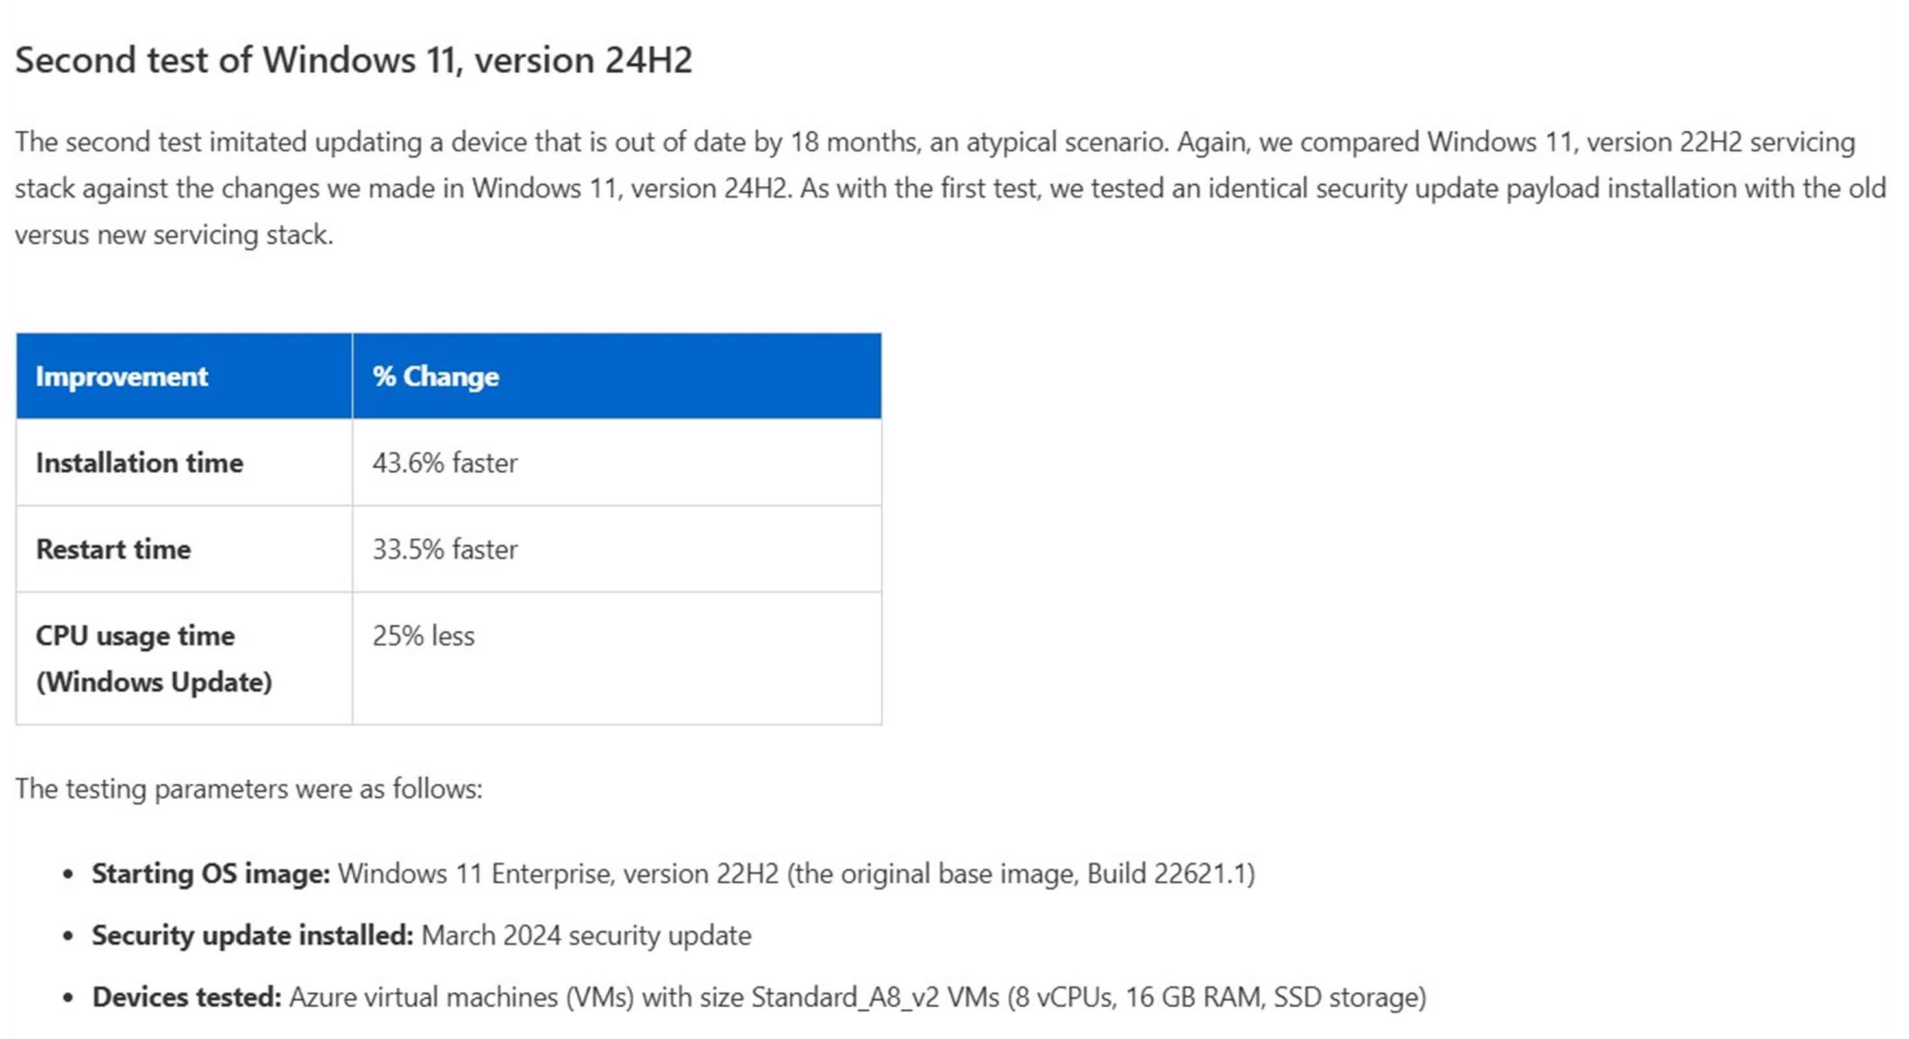Click the "Improvement" table column header

pyautogui.click(x=121, y=377)
